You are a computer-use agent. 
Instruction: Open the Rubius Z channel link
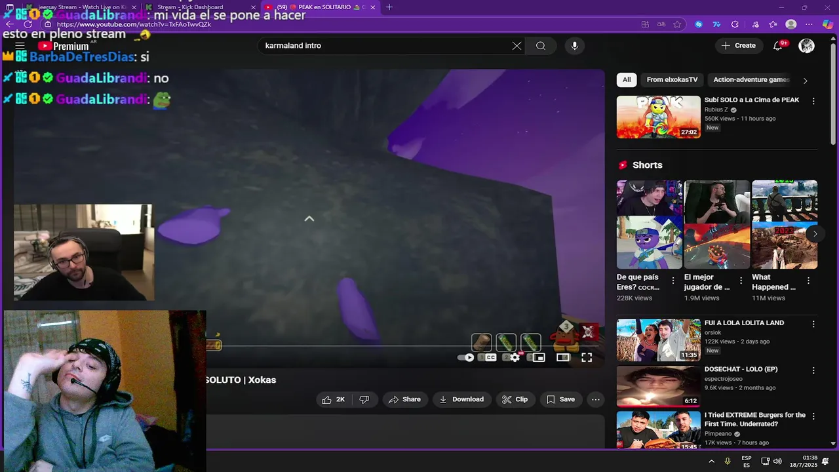pos(716,109)
